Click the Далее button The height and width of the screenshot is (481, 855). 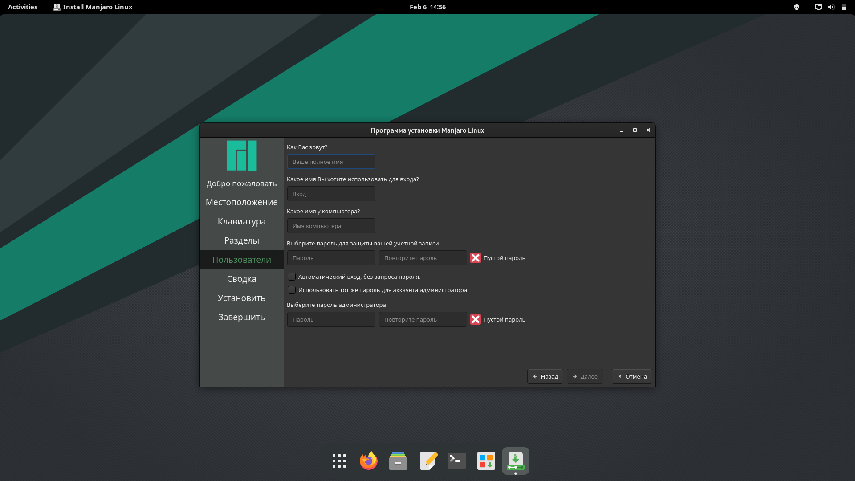[x=585, y=376]
